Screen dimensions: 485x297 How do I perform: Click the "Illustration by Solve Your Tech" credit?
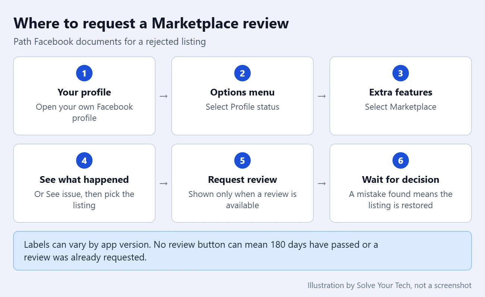tap(389, 285)
